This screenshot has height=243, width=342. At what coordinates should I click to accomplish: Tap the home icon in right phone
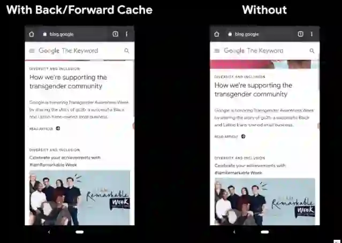pyautogui.click(x=217, y=34)
